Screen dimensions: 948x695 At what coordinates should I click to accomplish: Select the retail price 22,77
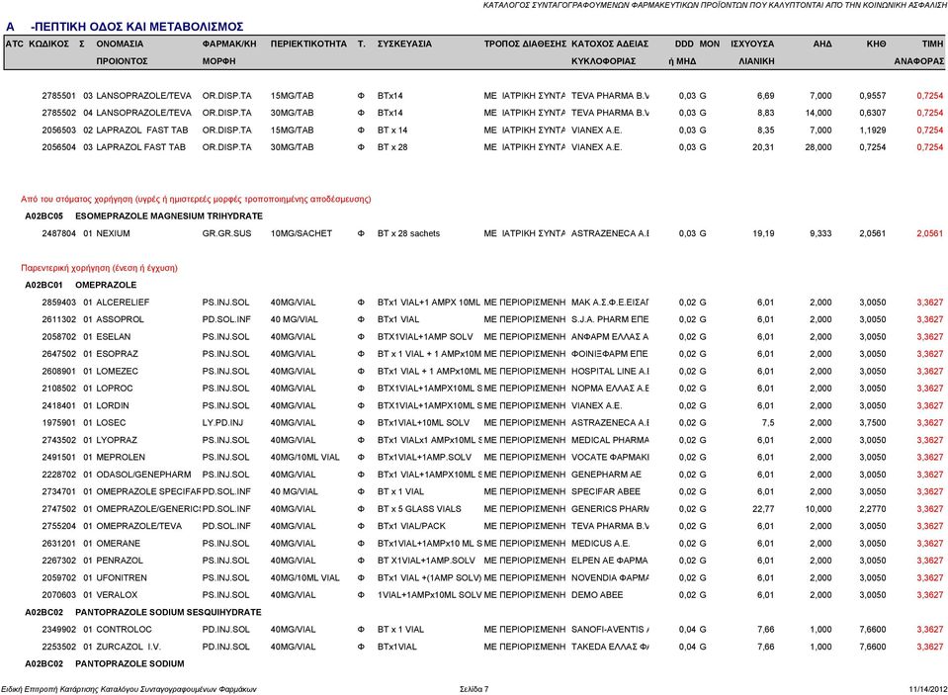763,509
